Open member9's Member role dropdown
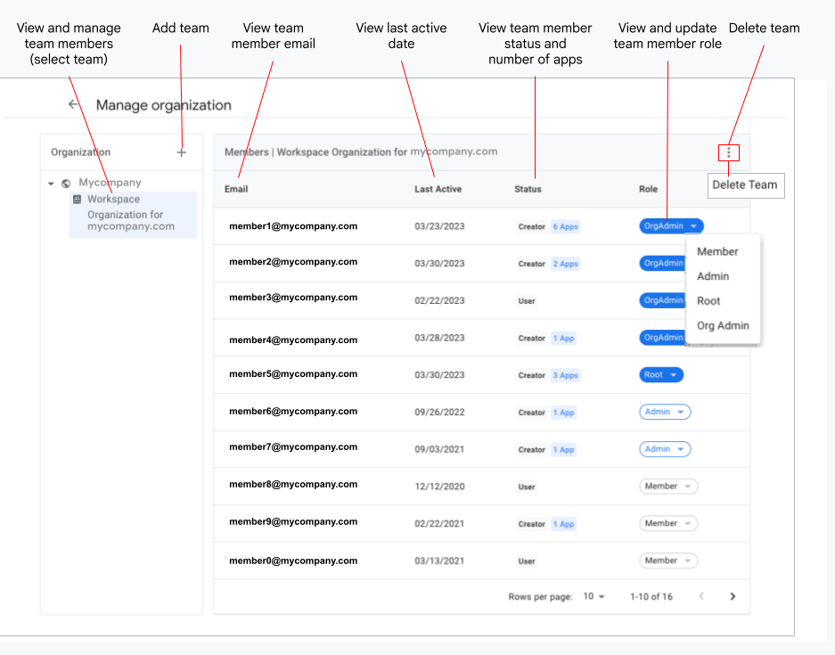835x655 pixels. pyautogui.click(x=668, y=523)
